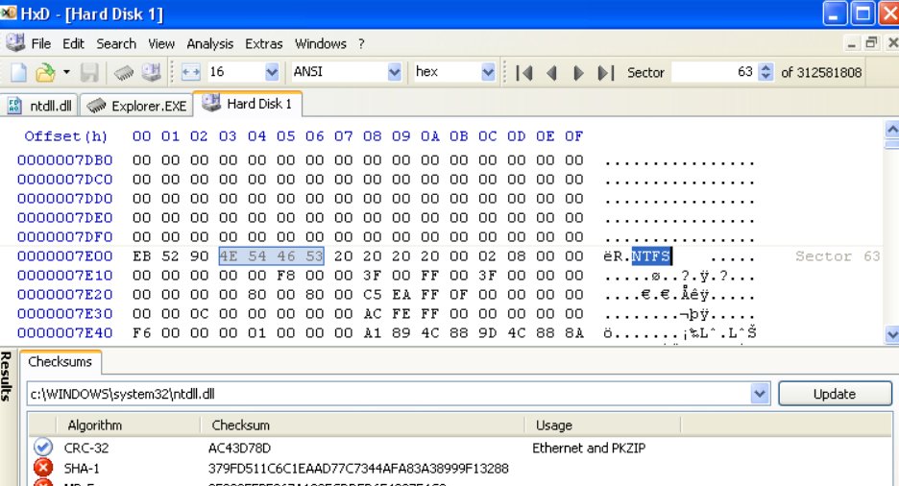This screenshot has height=486, width=899.
Task: Open the Analysis menu
Action: click(209, 43)
